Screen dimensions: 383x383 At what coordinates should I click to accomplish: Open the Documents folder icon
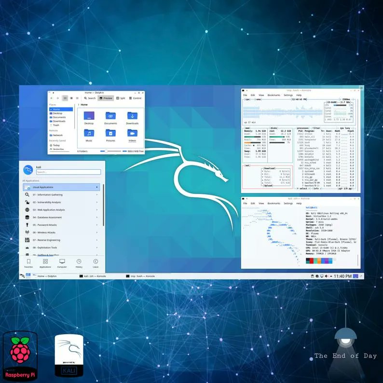click(x=110, y=118)
